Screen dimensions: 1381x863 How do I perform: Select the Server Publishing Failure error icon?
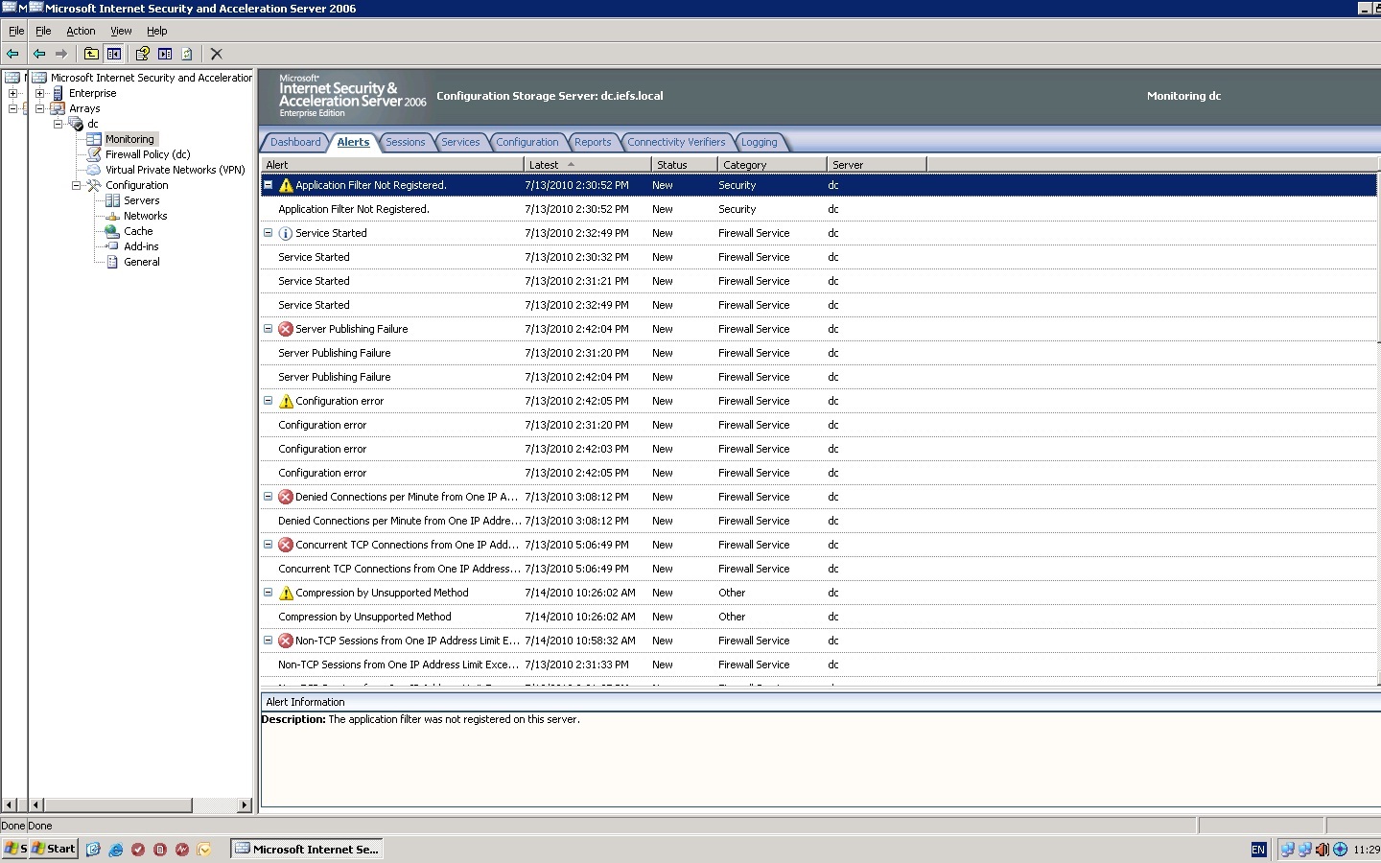coord(285,329)
